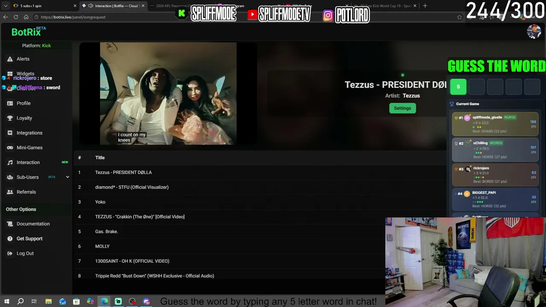This screenshot has height=307, width=546.
Task: Click the artist name 'Tezzus'
Action: click(x=411, y=96)
